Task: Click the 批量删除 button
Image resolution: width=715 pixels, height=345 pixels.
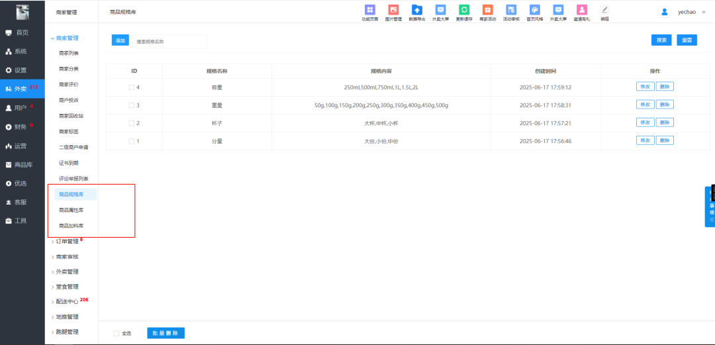Action: coord(166,333)
